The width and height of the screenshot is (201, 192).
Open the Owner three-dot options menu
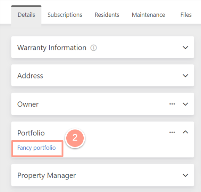click(172, 104)
